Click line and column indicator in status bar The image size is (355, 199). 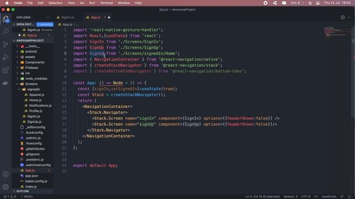(262, 197)
